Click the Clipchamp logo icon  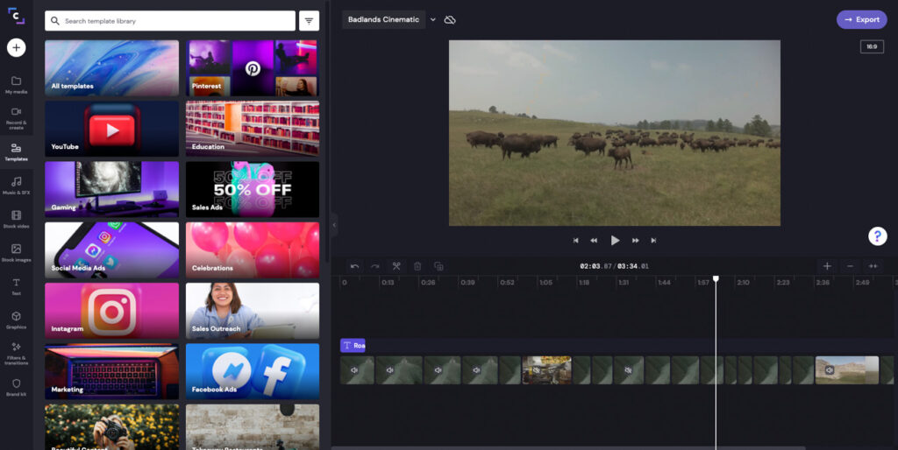[x=16, y=16]
